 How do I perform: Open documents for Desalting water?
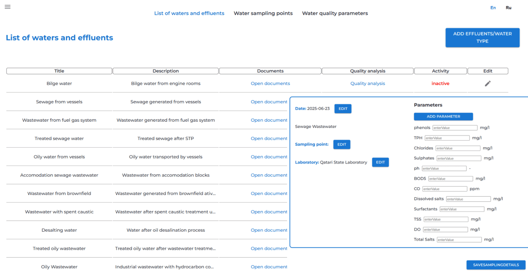[x=269, y=230]
